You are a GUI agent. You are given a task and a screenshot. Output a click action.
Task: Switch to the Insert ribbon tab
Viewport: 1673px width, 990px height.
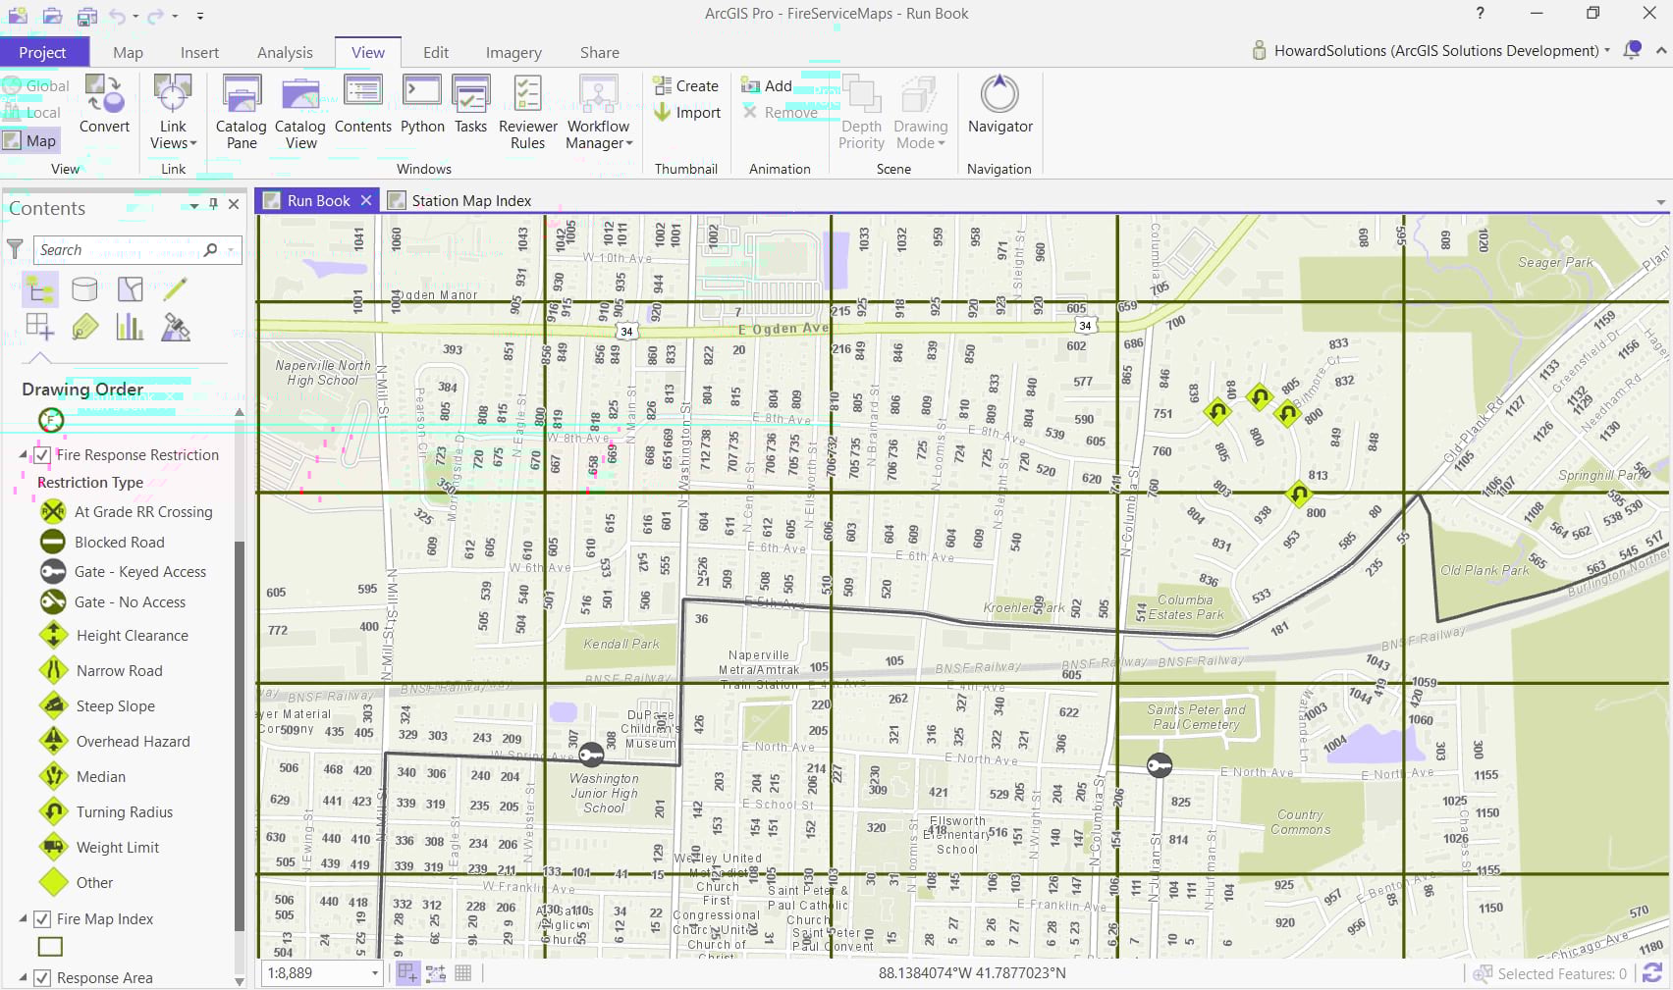coord(199,52)
